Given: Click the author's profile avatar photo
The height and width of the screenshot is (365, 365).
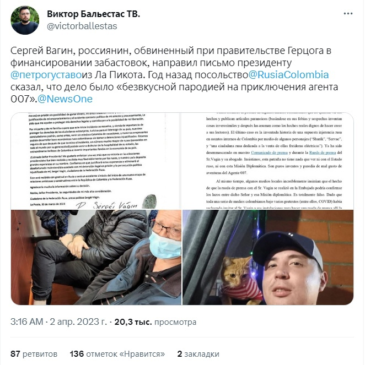Looking at the screenshot, I should tap(25, 20).
